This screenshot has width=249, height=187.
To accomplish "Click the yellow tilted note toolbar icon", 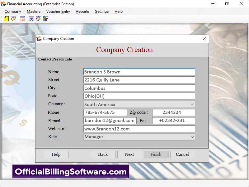I will coord(39,19).
